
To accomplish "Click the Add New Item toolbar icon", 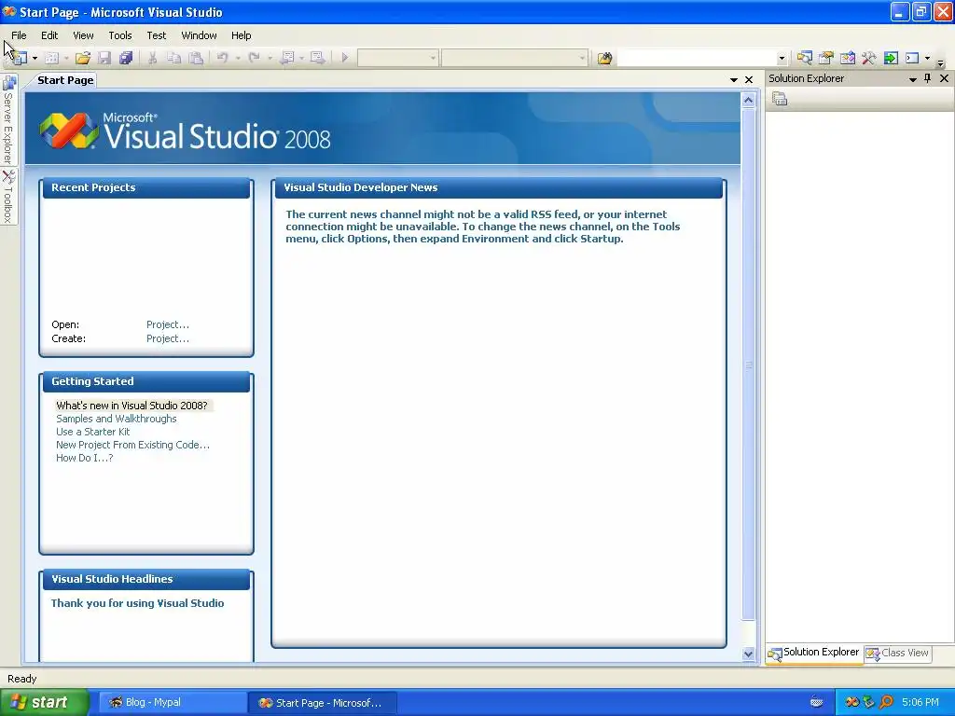I will [x=52, y=58].
